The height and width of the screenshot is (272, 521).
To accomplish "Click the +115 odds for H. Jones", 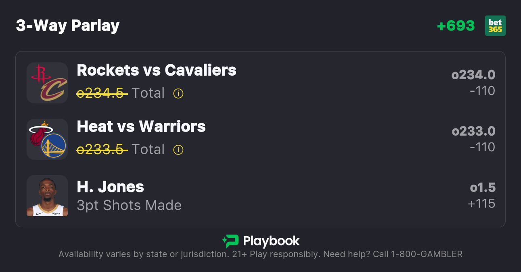I will (481, 204).
